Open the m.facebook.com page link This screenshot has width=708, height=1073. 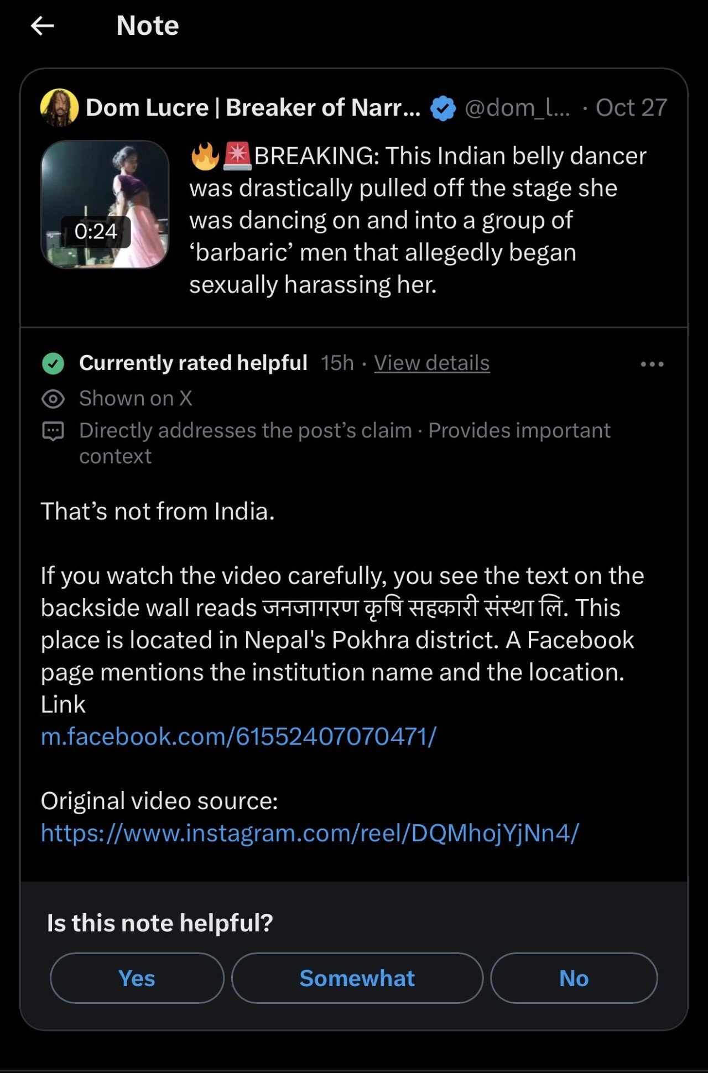click(x=238, y=737)
